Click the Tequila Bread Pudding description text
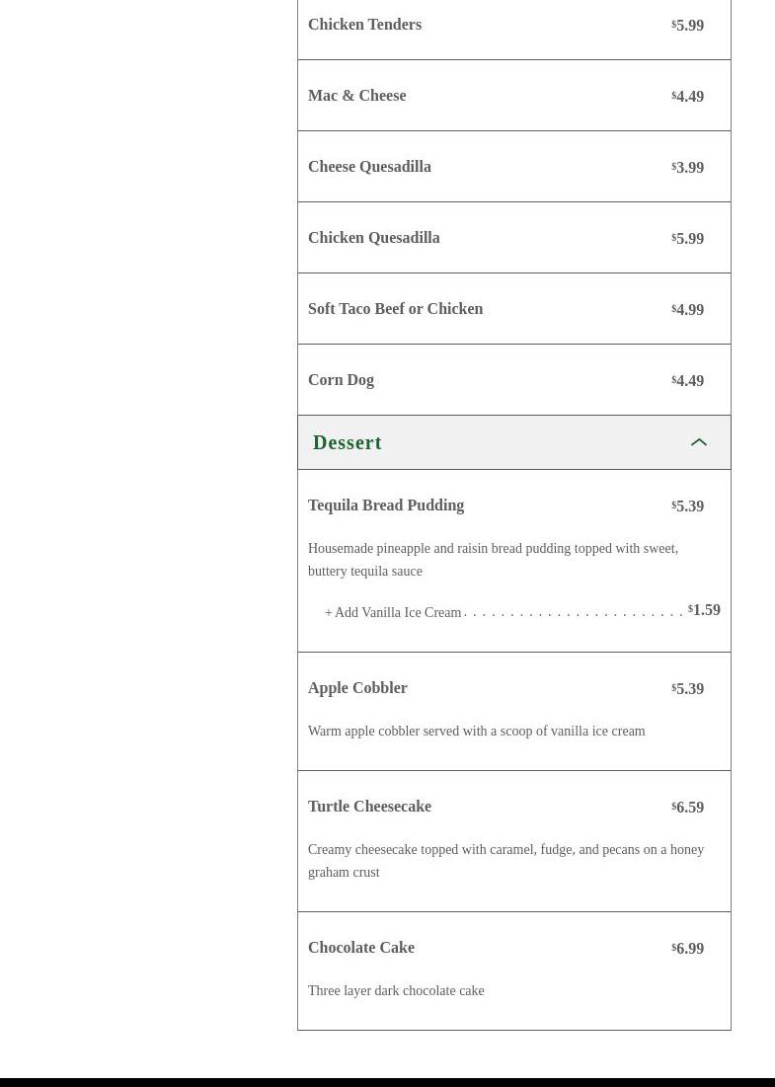The image size is (775, 1087). pyautogui.click(x=493, y=560)
